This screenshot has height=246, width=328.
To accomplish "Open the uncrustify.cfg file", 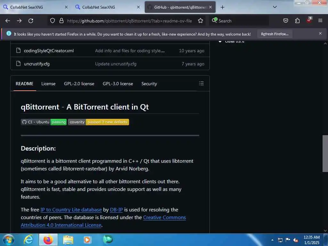I will pyautogui.click(x=37, y=64).
